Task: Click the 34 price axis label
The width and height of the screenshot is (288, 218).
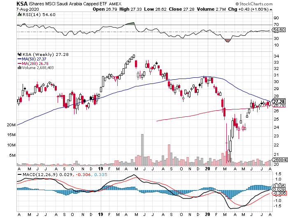Action: point(276,56)
